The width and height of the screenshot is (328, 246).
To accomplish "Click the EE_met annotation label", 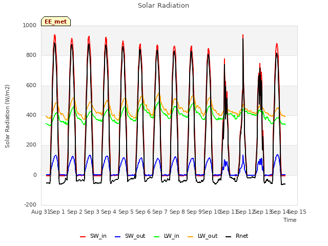I will point(56,22).
